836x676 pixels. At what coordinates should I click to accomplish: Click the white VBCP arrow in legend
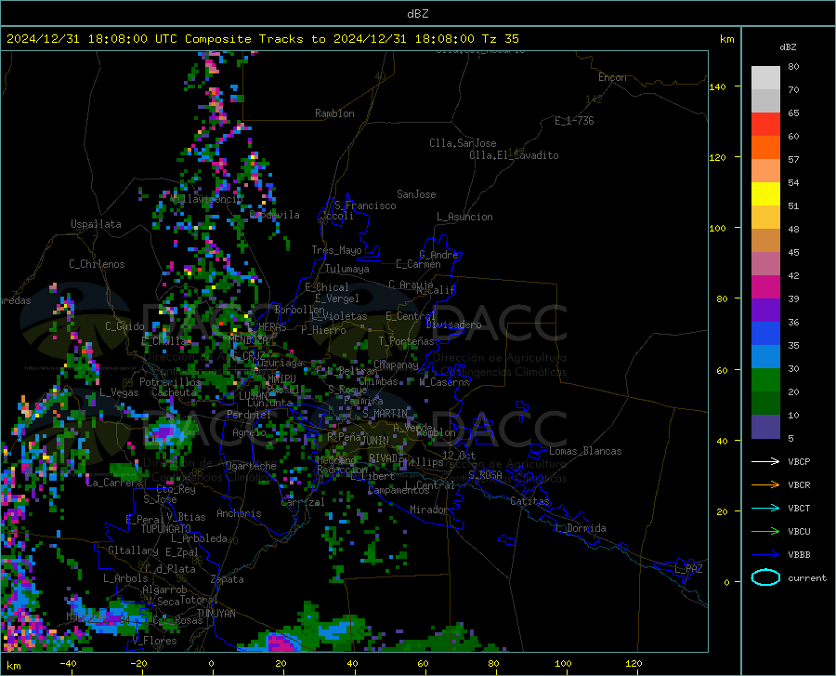click(x=765, y=461)
